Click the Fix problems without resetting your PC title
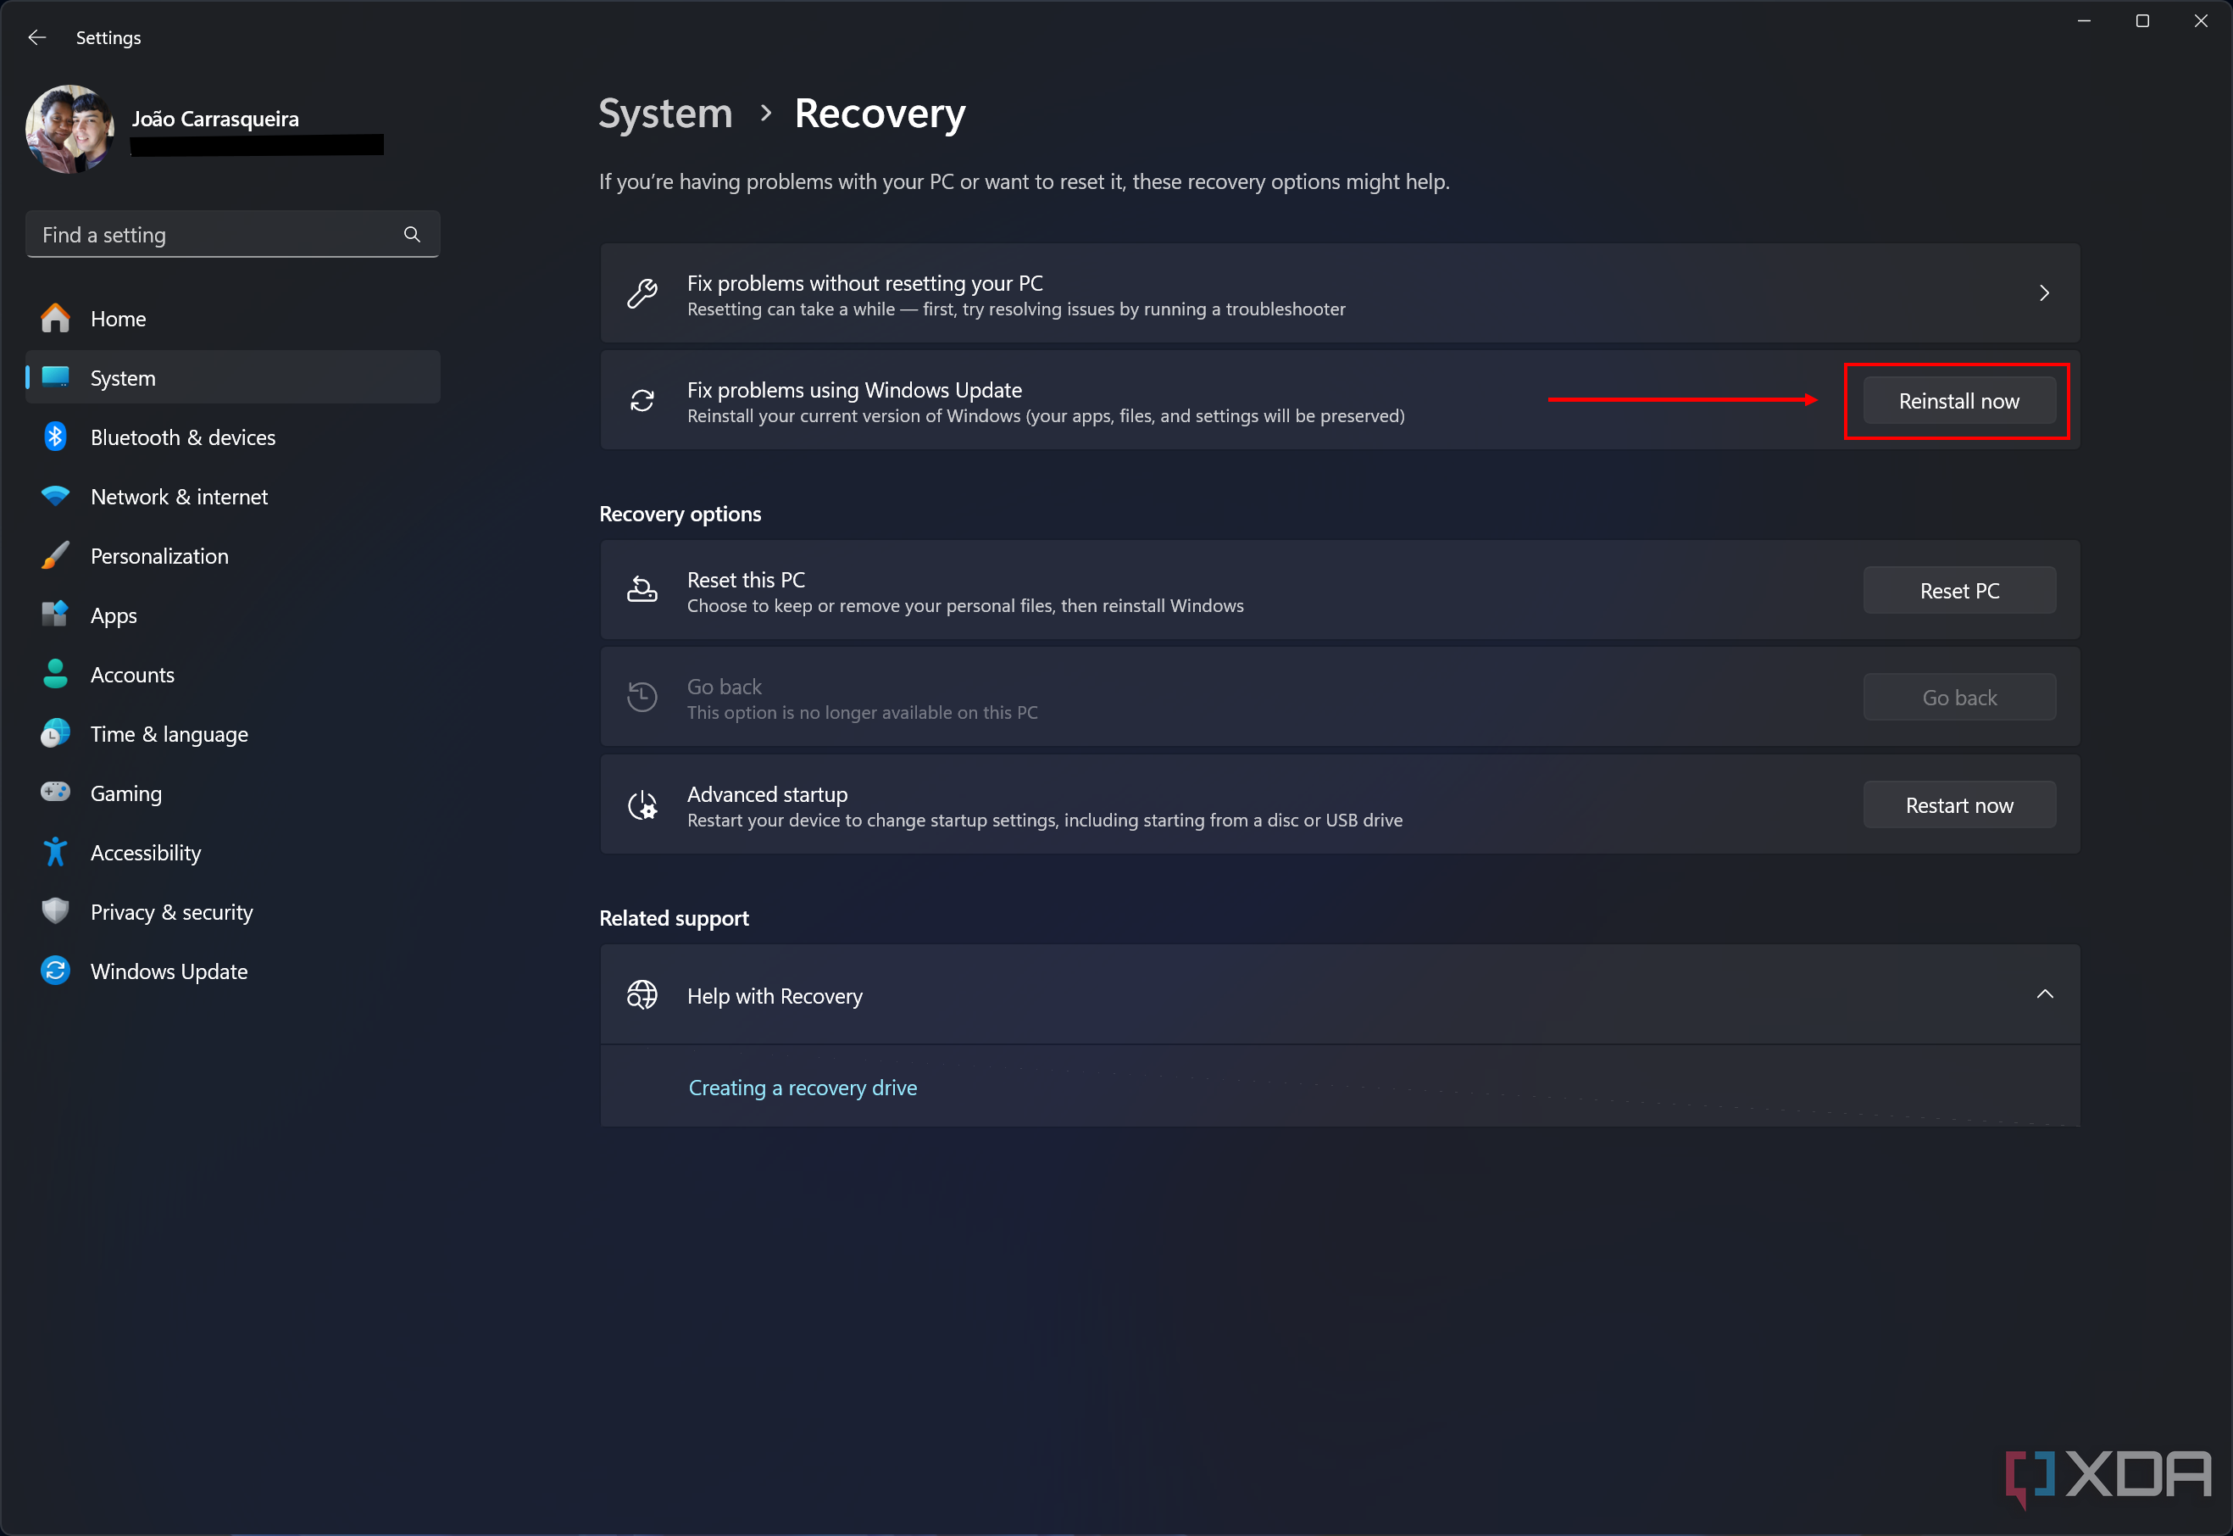2233x1536 pixels. 865,283
